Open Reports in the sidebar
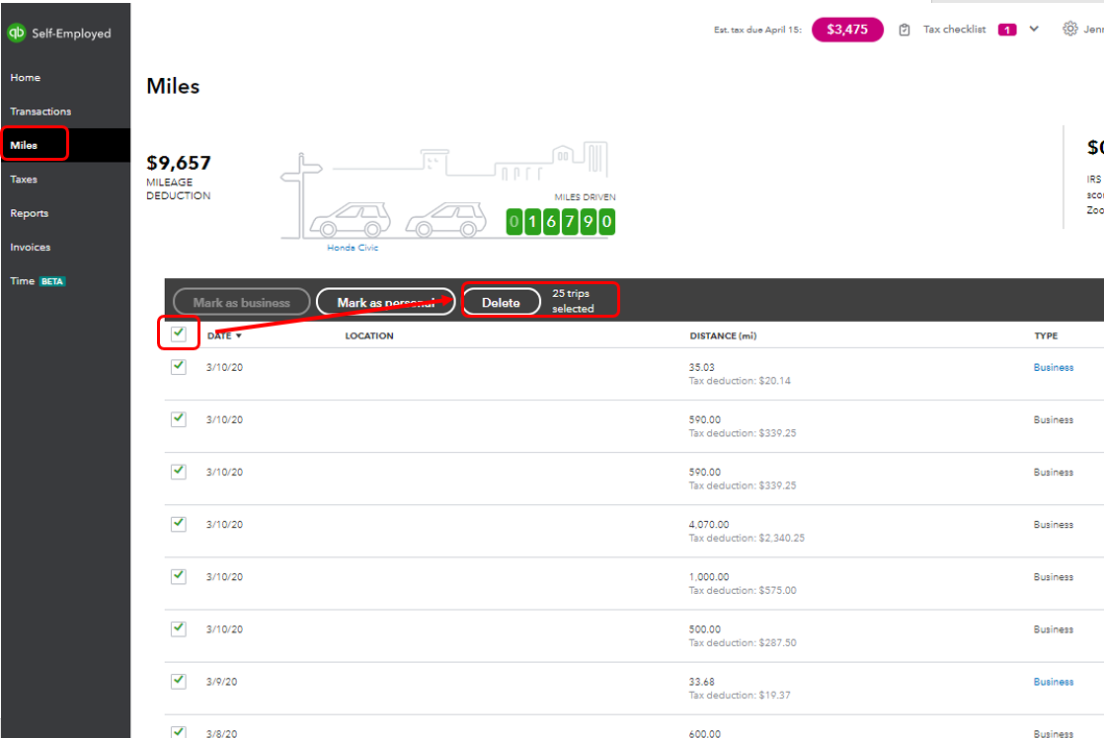 (x=30, y=213)
